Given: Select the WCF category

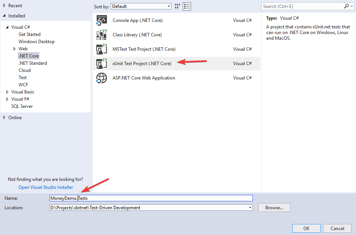Looking at the screenshot, I should pos(23,84).
